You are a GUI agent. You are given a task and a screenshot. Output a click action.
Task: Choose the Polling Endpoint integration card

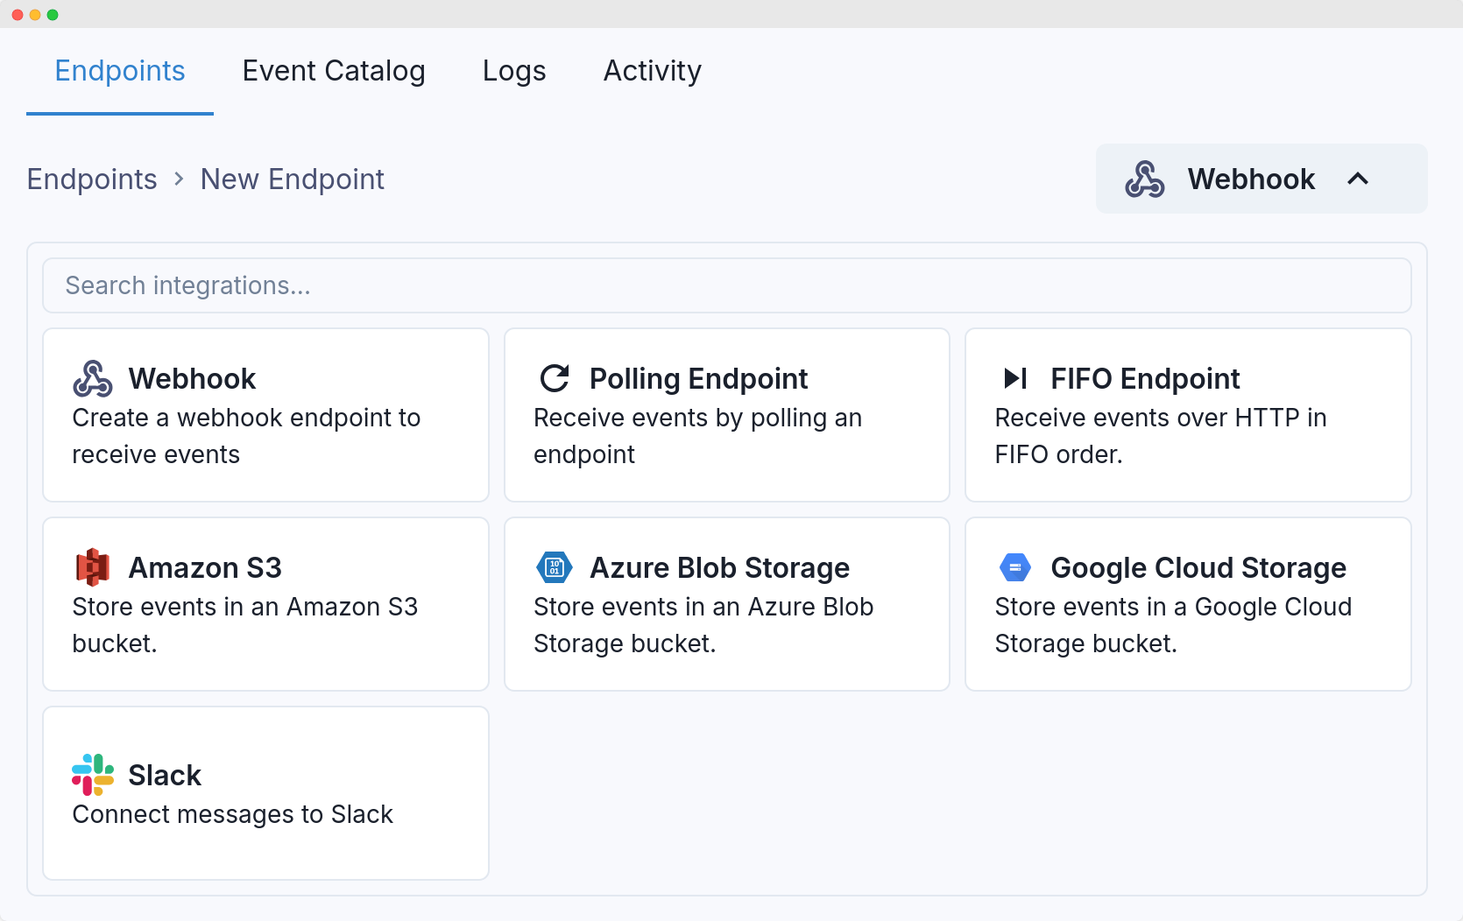click(x=726, y=415)
